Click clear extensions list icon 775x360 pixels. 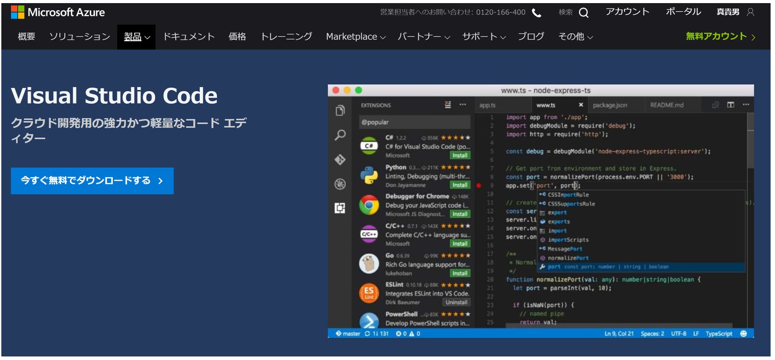point(448,105)
